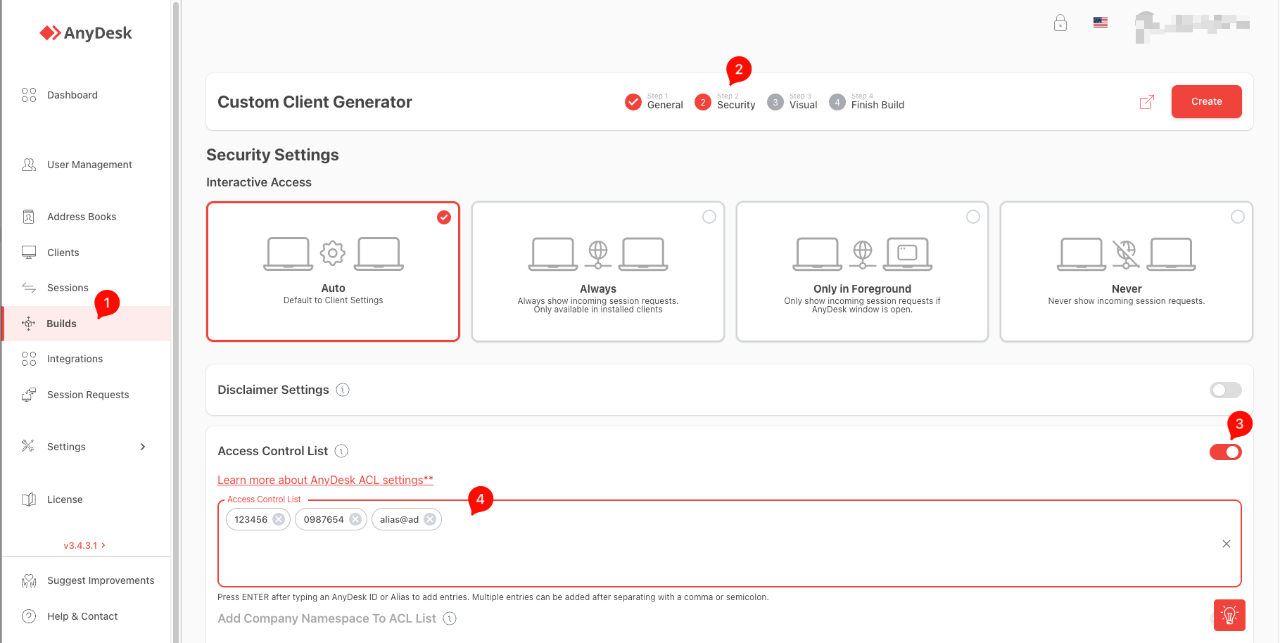This screenshot has width=1280, height=643.
Task: Click the AnyDesk logo
Action: pyautogui.click(x=86, y=33)
